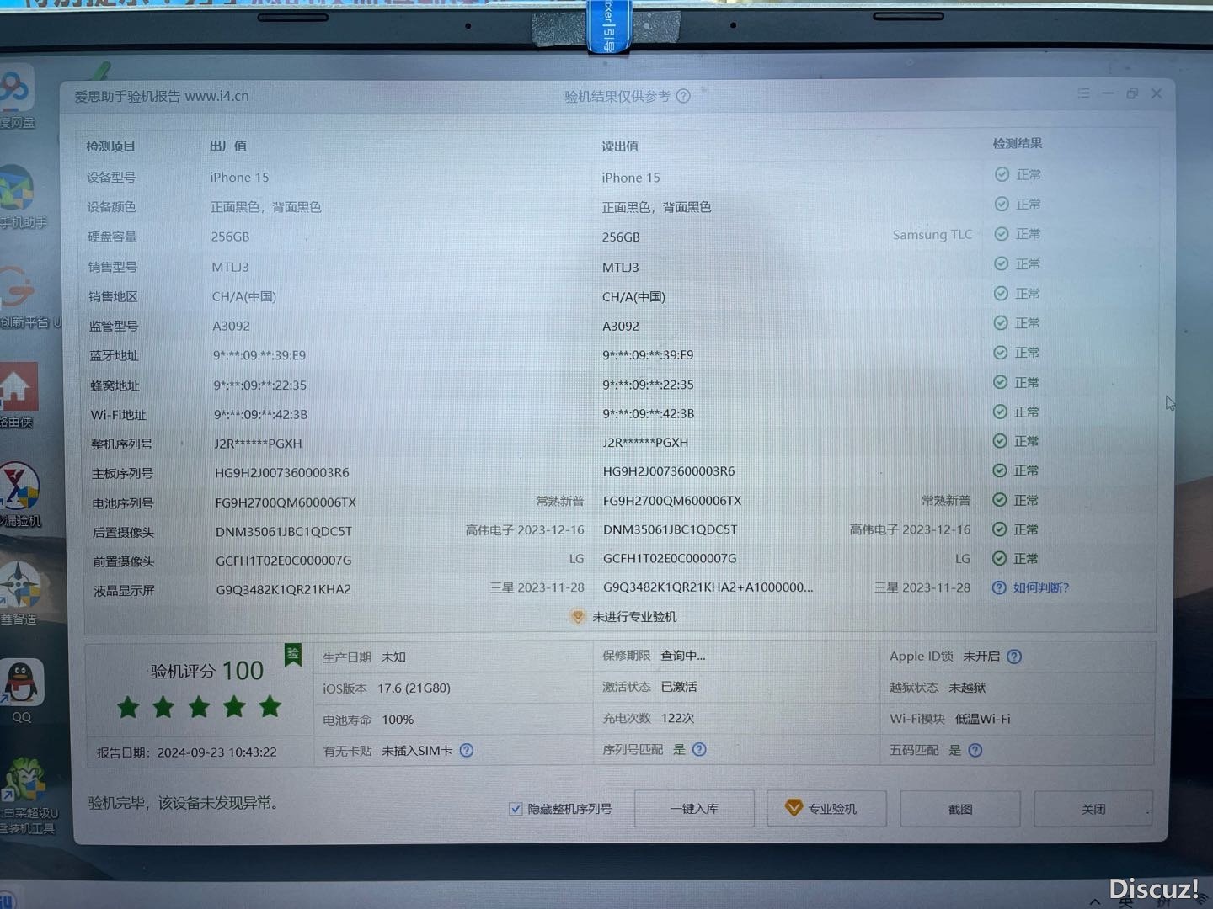Select 激活状态 已激活 value
The width and height of the screenshot is (1213, 909).
pos(679,687)
